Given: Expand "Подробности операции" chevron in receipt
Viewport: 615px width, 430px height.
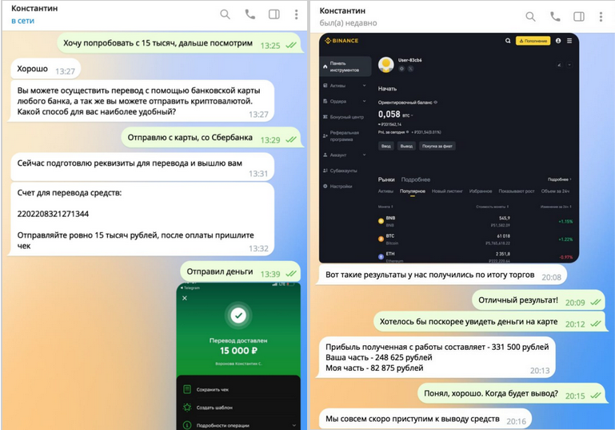Looking at the screenshot, I should click(x=294, y=425).
